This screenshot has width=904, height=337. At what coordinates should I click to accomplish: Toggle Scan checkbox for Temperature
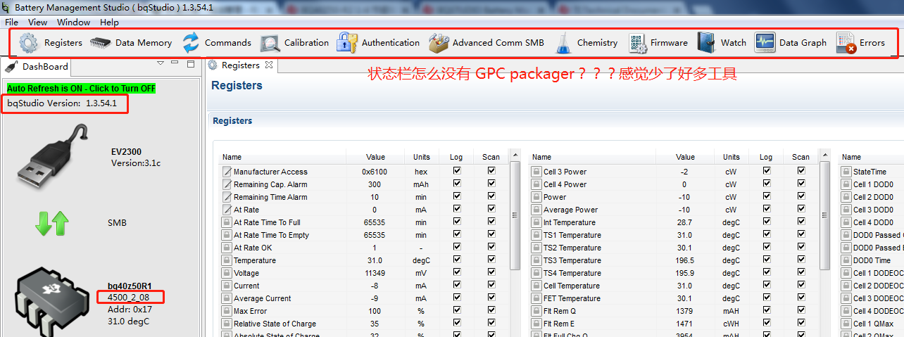[x=491, y=260]
